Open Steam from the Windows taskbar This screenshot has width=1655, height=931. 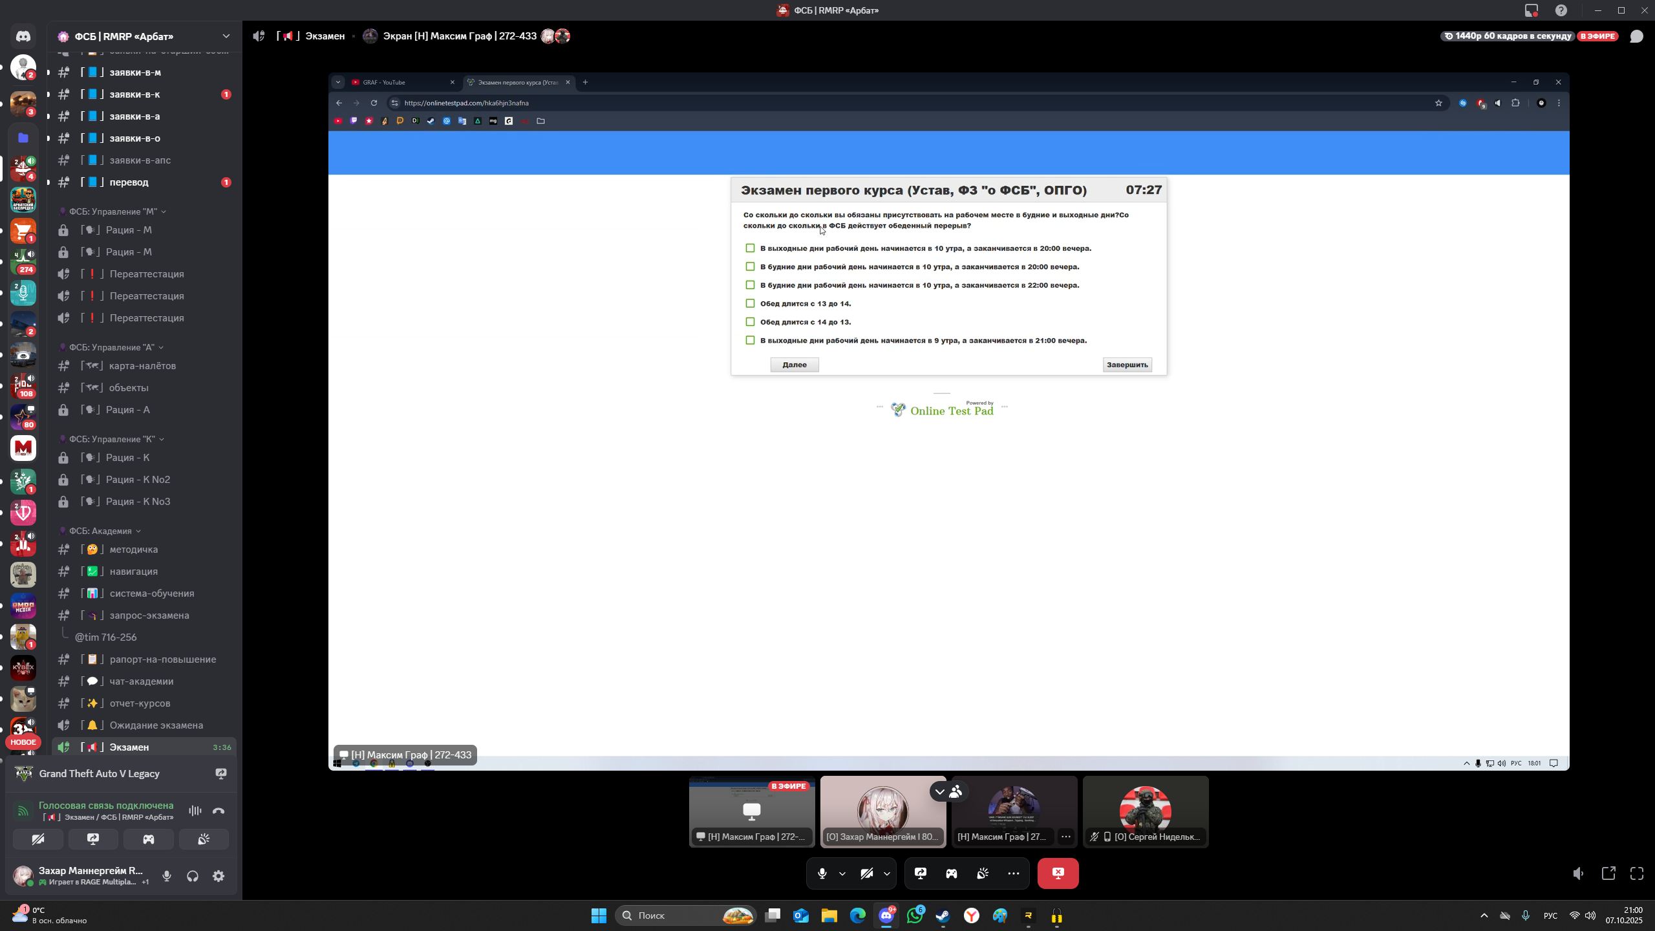943,915
